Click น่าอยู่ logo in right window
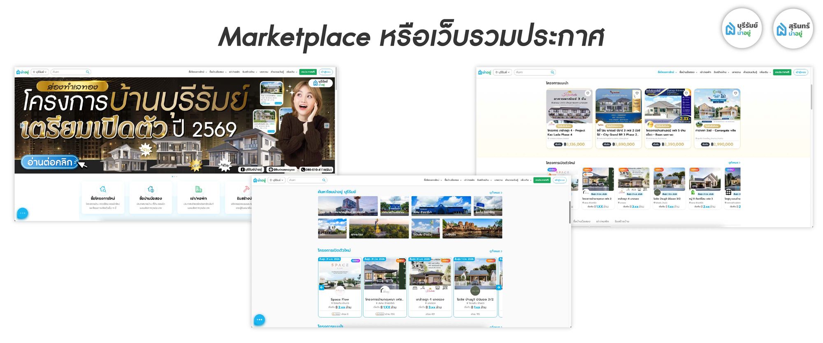Image resolution: width=823 pixels, height=343 pixels. tap(485, 72)
